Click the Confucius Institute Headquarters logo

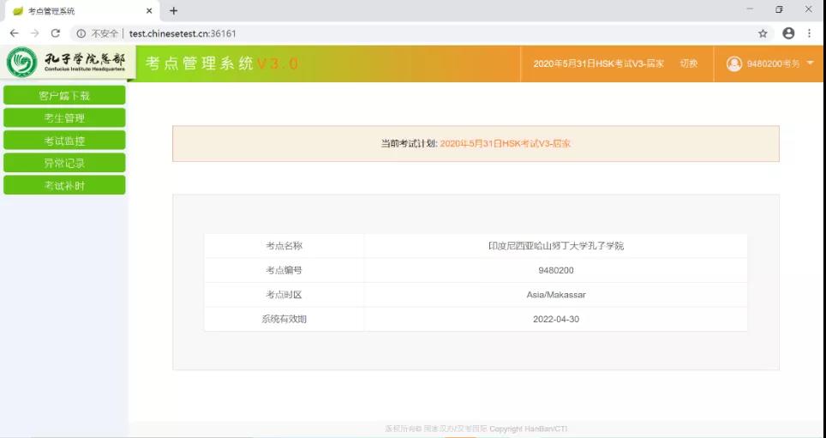67,63
